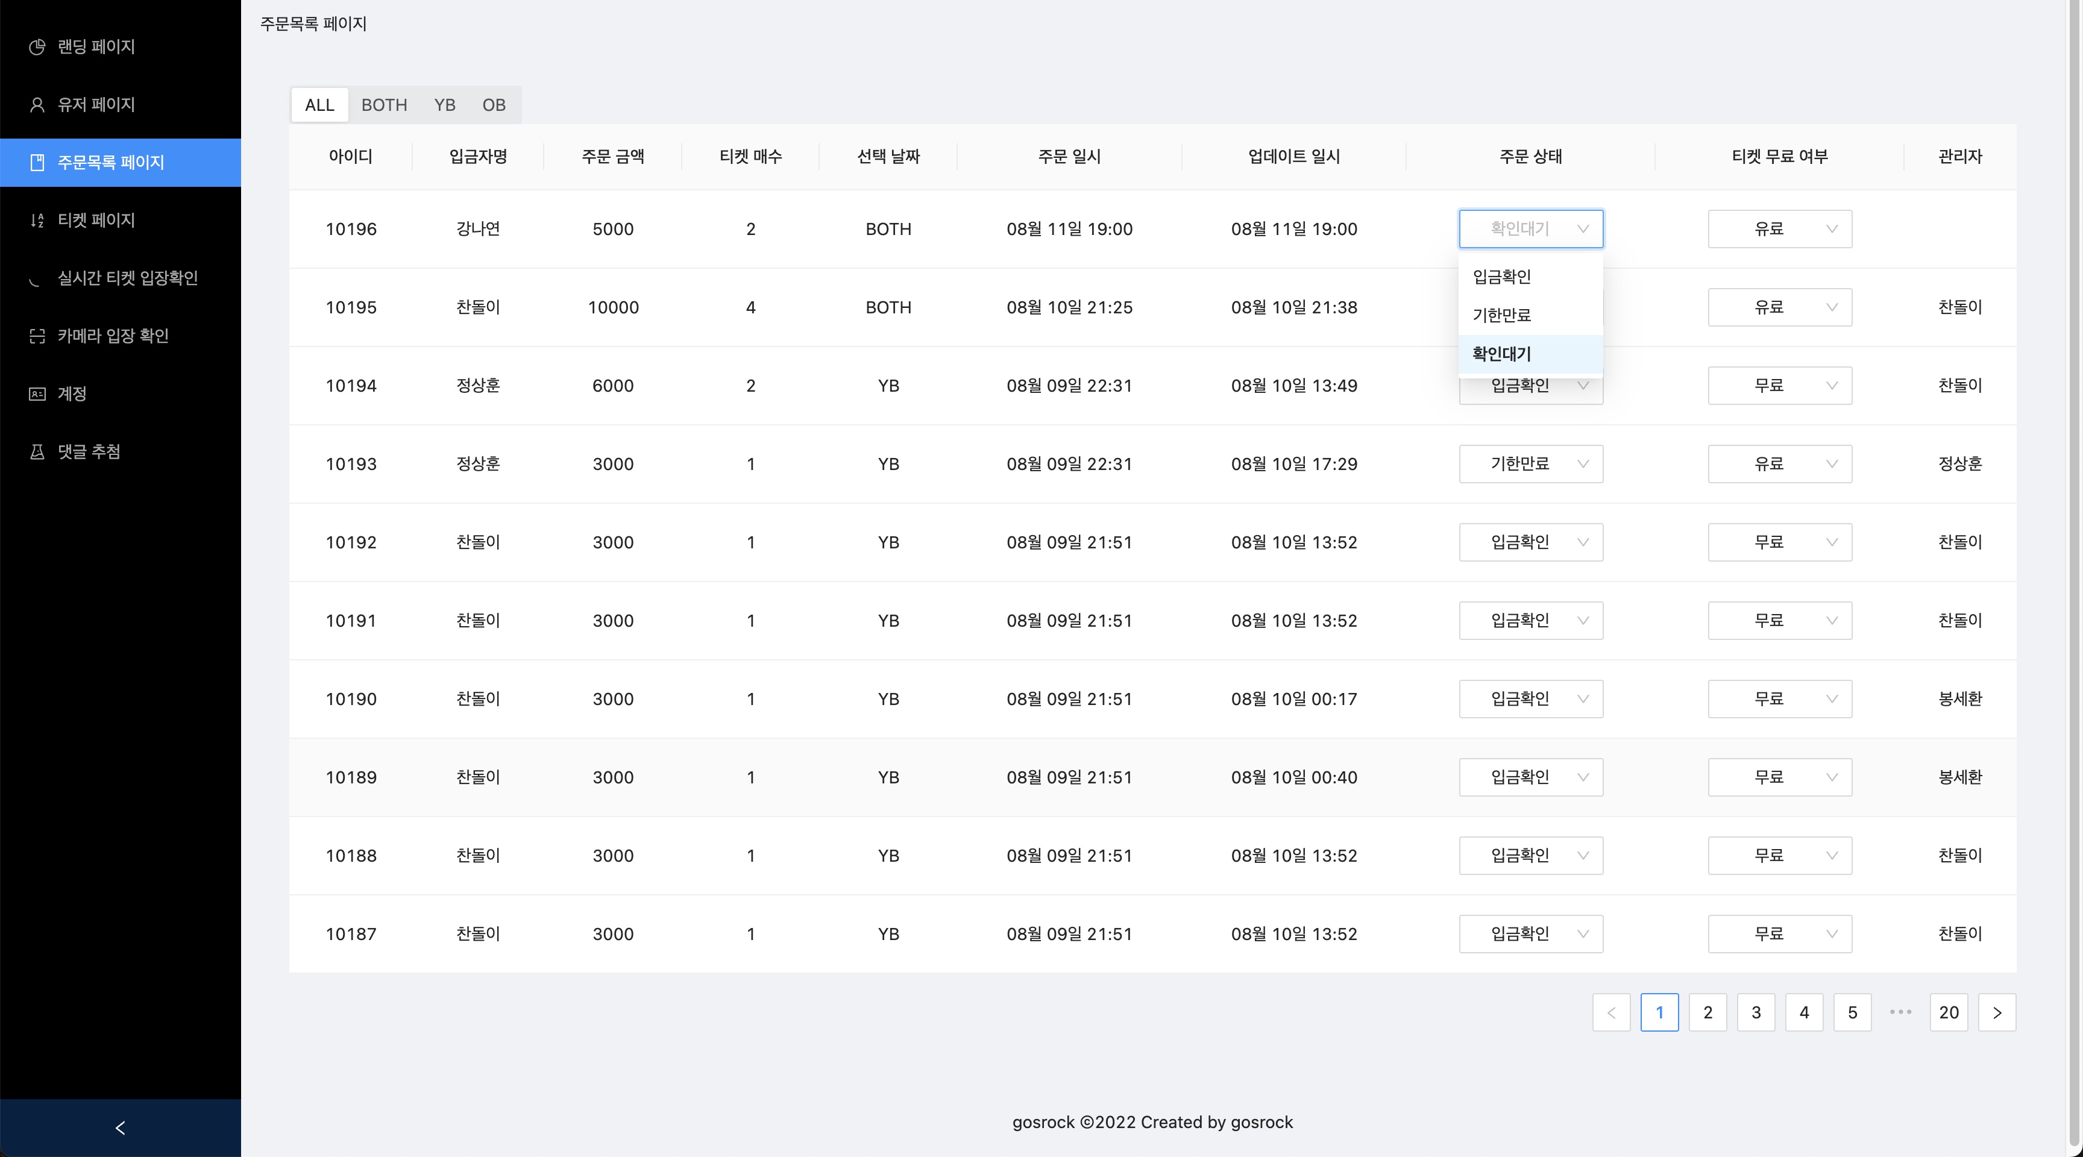Go to pagination page 2
Viewport: 2083px width, 1157px height.
pyautogui.click(x=1707, y=1012)
